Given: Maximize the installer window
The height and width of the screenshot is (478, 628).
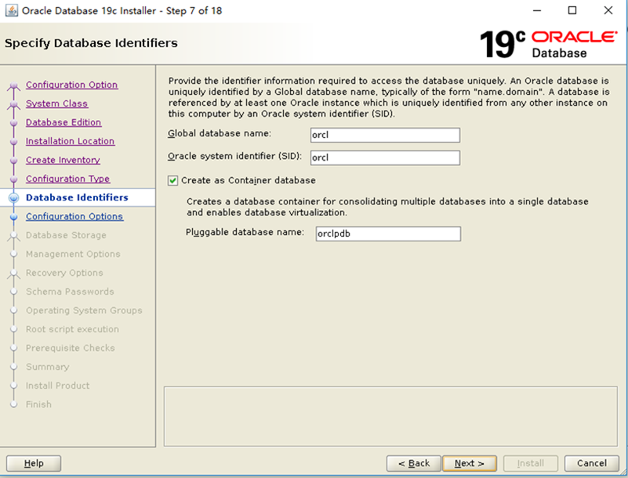Looking at the screenshot, I should [x=572, y=10].
